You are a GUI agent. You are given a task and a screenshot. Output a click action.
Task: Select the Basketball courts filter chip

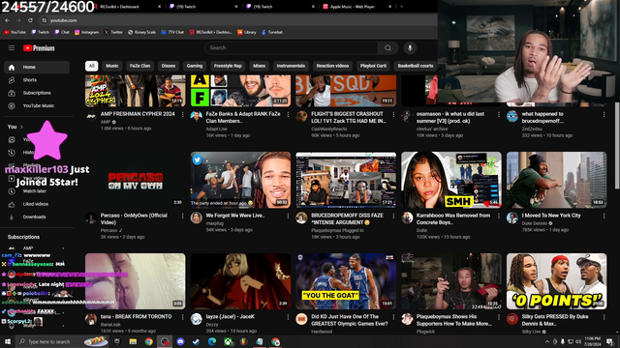pos(416,66)
